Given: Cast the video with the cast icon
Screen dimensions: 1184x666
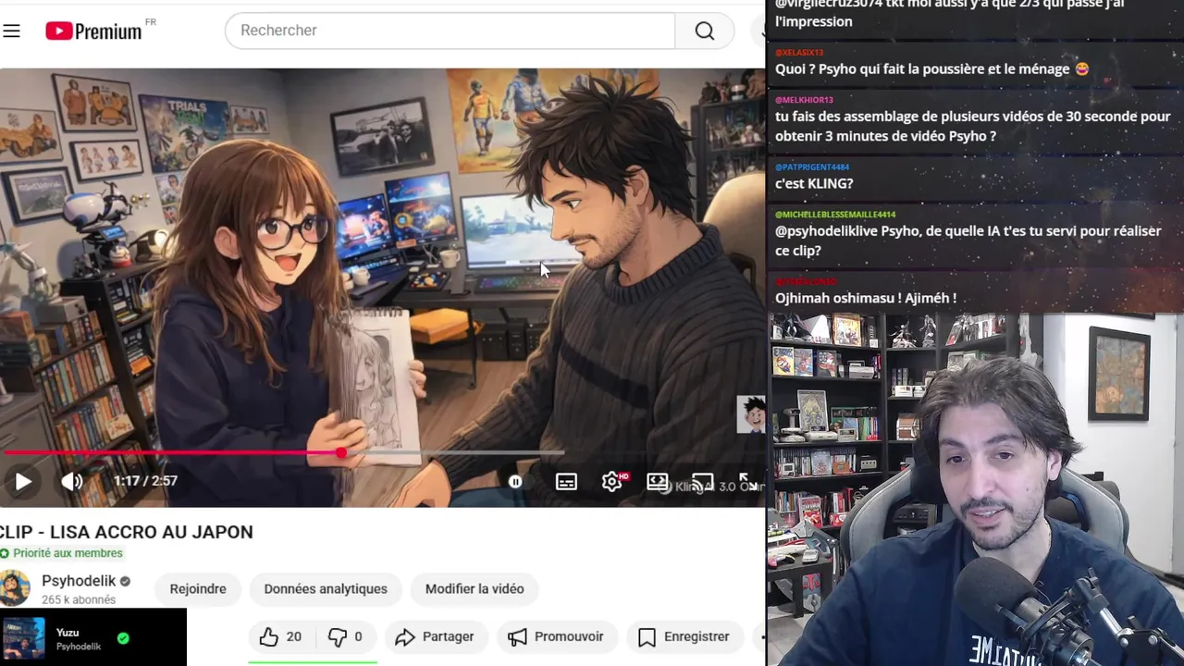Looking at the screenshot, I should [703, 481].
